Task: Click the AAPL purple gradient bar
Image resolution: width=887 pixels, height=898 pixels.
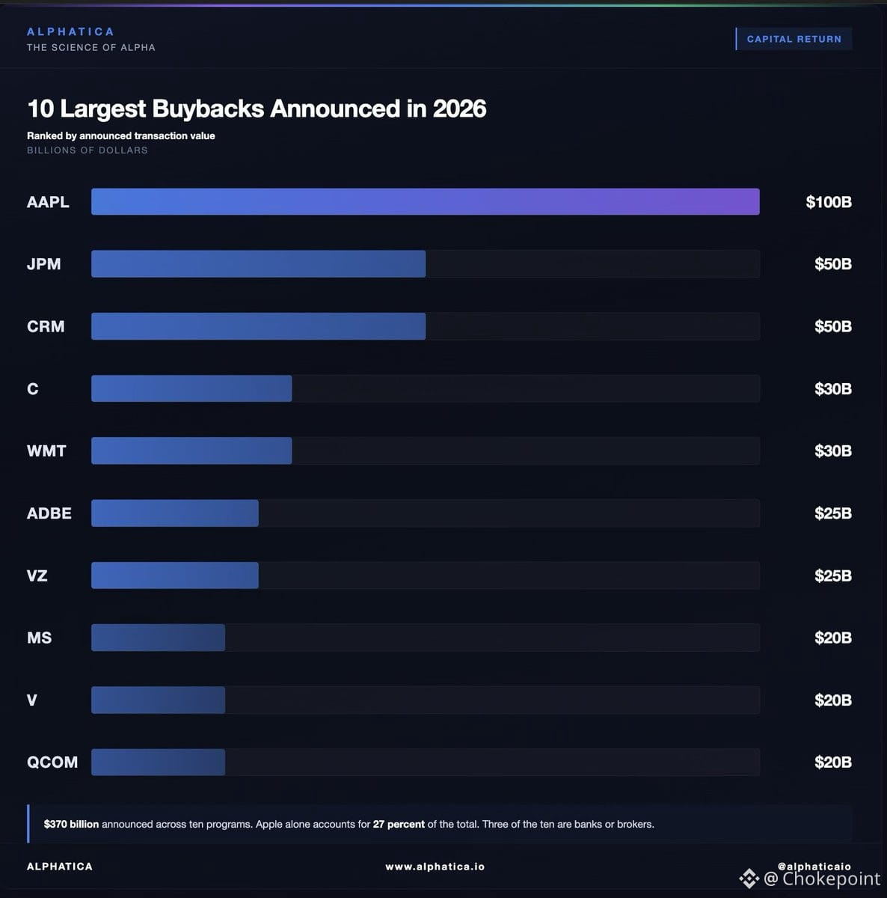Action: coord(426,202)
